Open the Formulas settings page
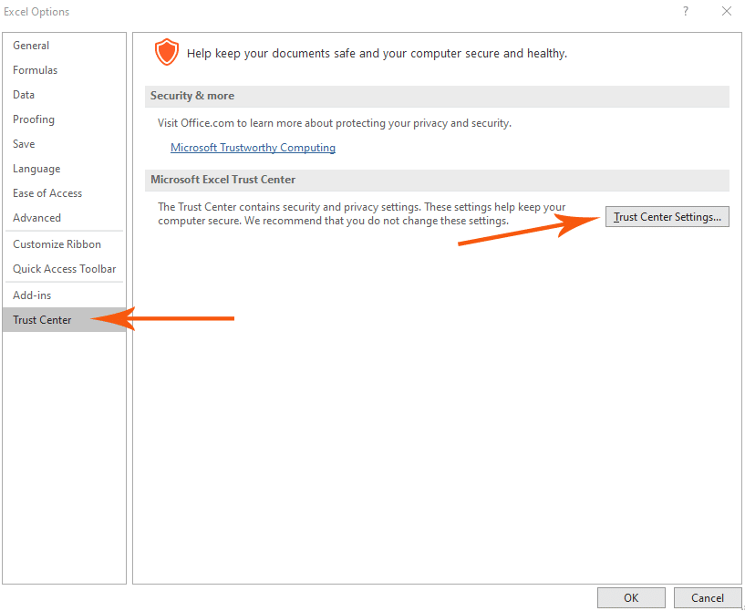This screenshot has width=745, height=611. pos(35,69)
